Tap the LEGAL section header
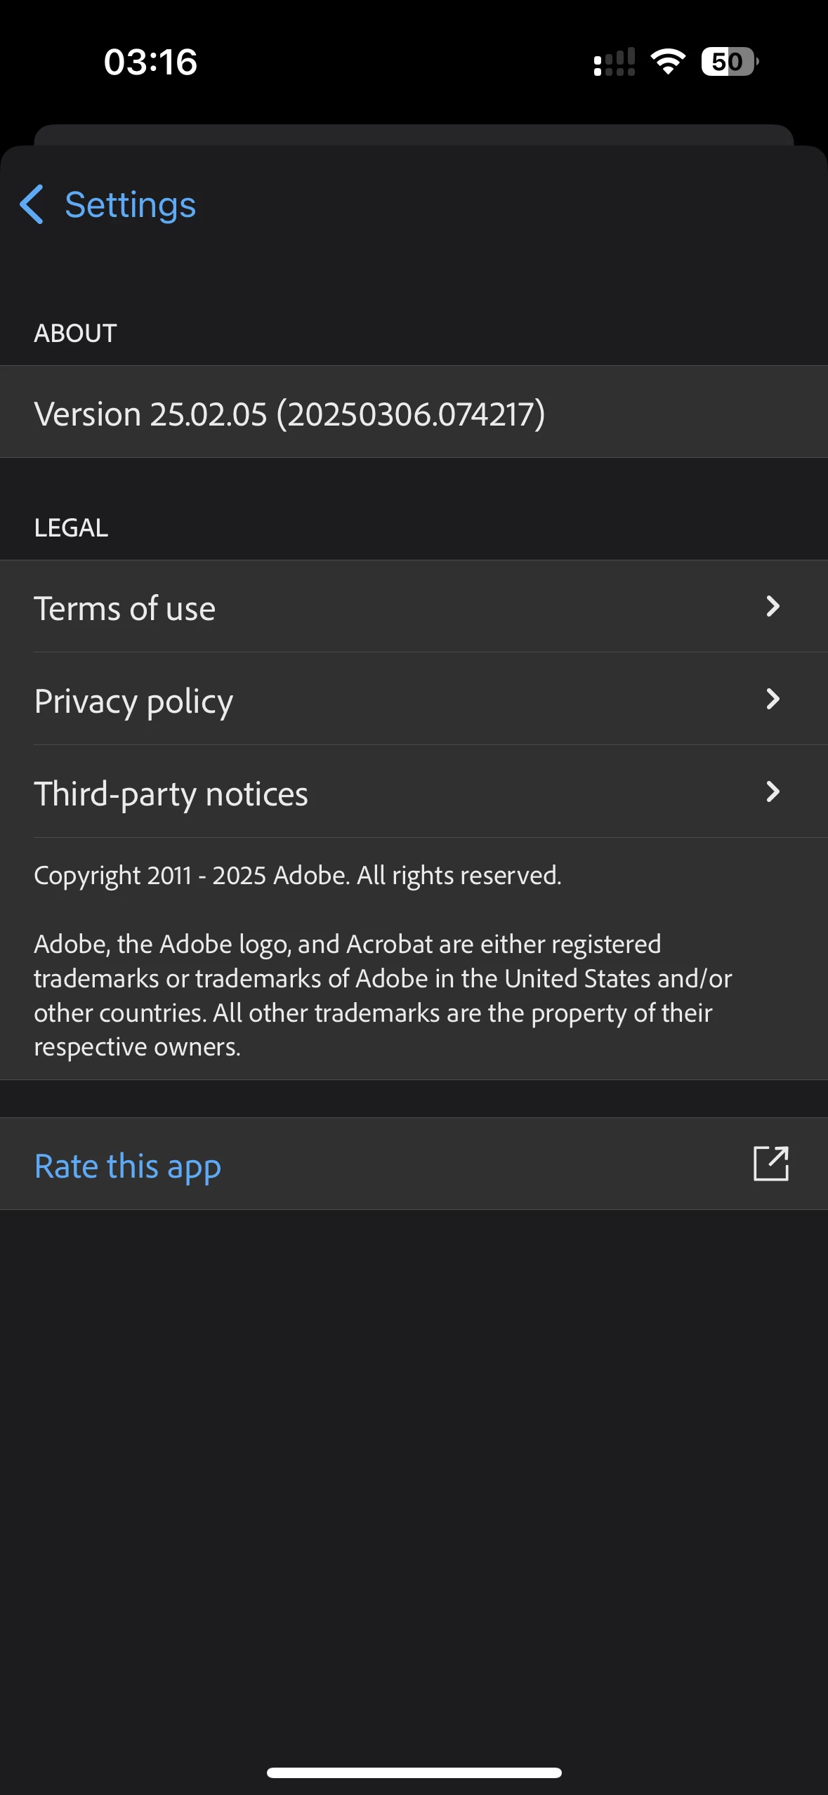The image size is (828, 1795). [x=71, y=528]
